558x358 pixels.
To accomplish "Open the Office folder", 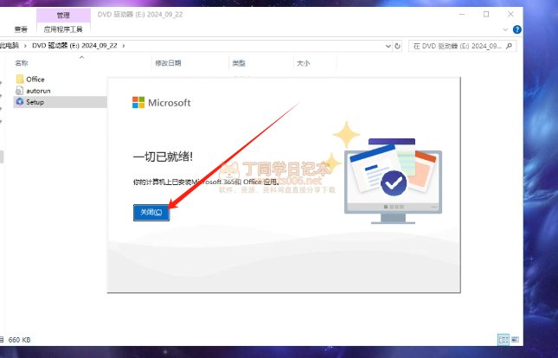I will coord(30,79).
